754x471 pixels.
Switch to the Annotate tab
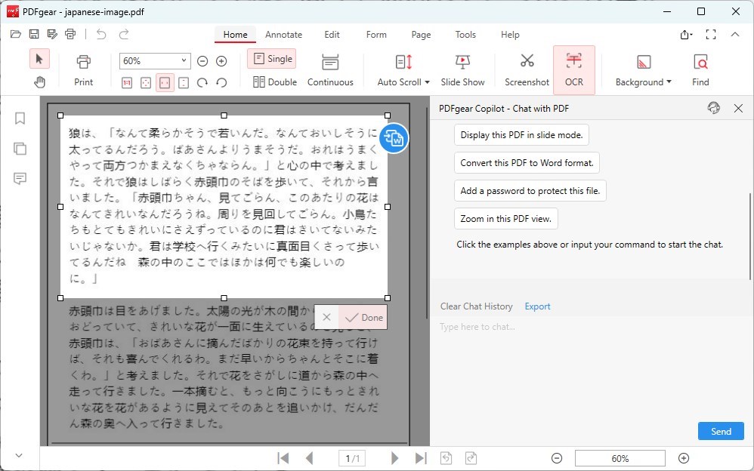click(284, 35)
